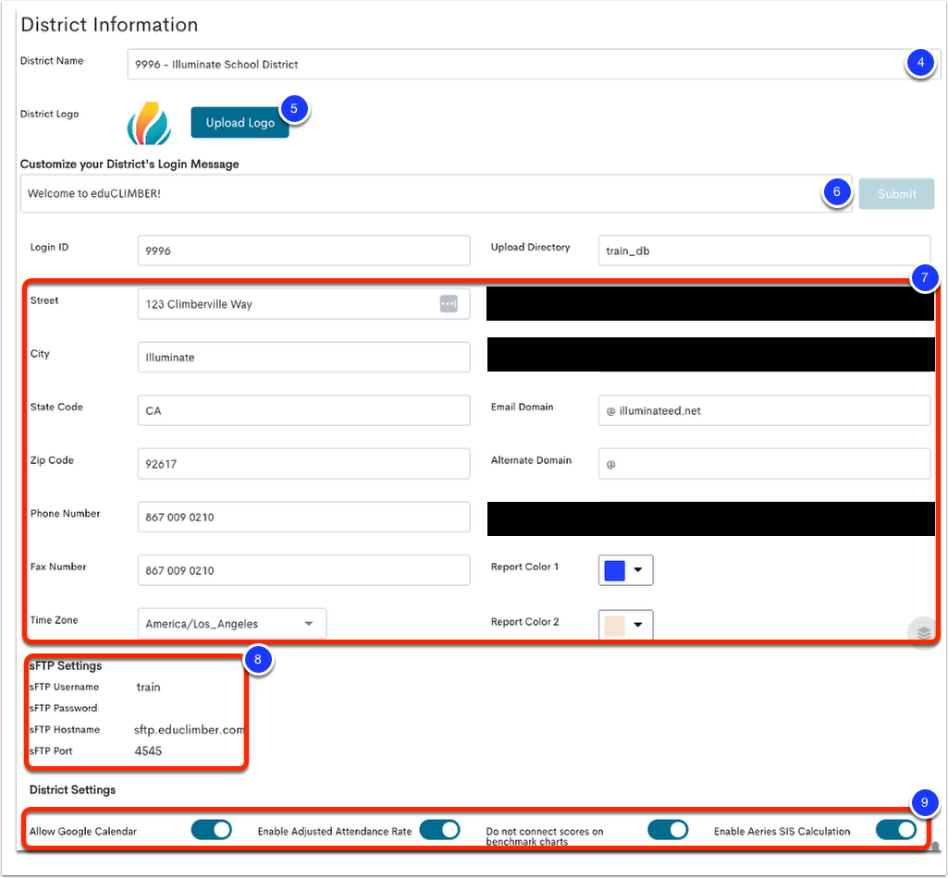
Task: Open the Report Color 1 dropdown arrow
Action: pyautogui.click(x=638, y=569)
